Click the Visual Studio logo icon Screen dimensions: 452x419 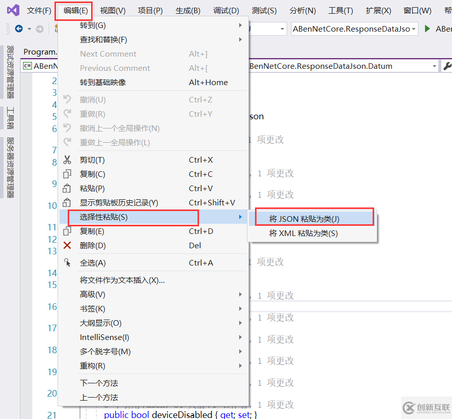tap(13, 10)
